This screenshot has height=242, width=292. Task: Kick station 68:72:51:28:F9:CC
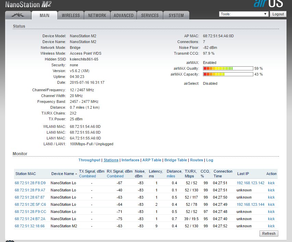tap(271, 212)
